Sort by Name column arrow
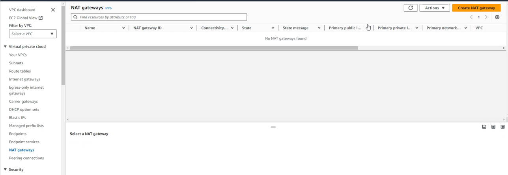 pos(123,28)
